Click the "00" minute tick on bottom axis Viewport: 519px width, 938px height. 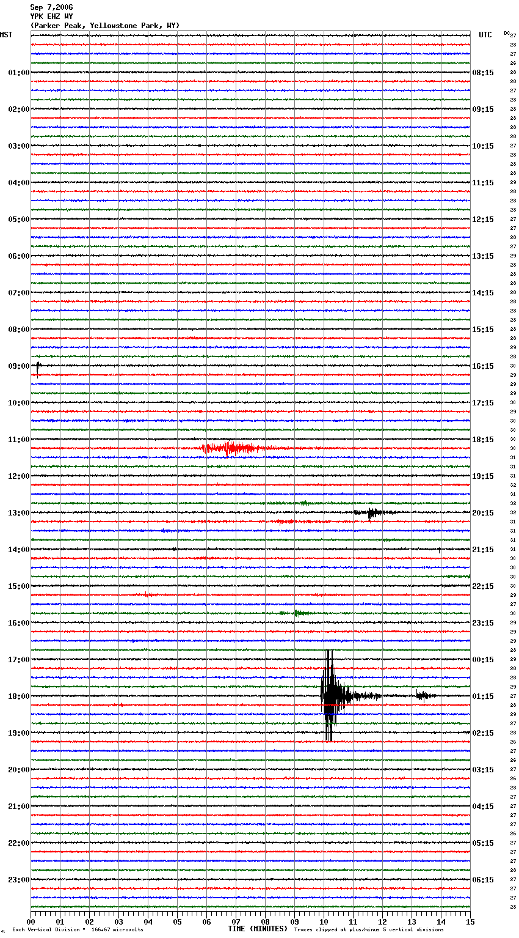click(x=31, y=921)
